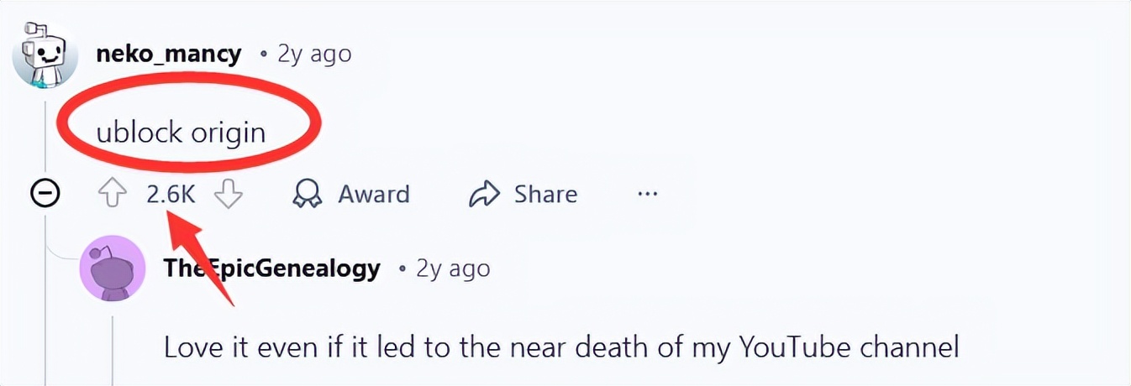Click the Share button label
Image resolution: width=1131 pixels, height=386 pixels.
click(x=545, y=195)
